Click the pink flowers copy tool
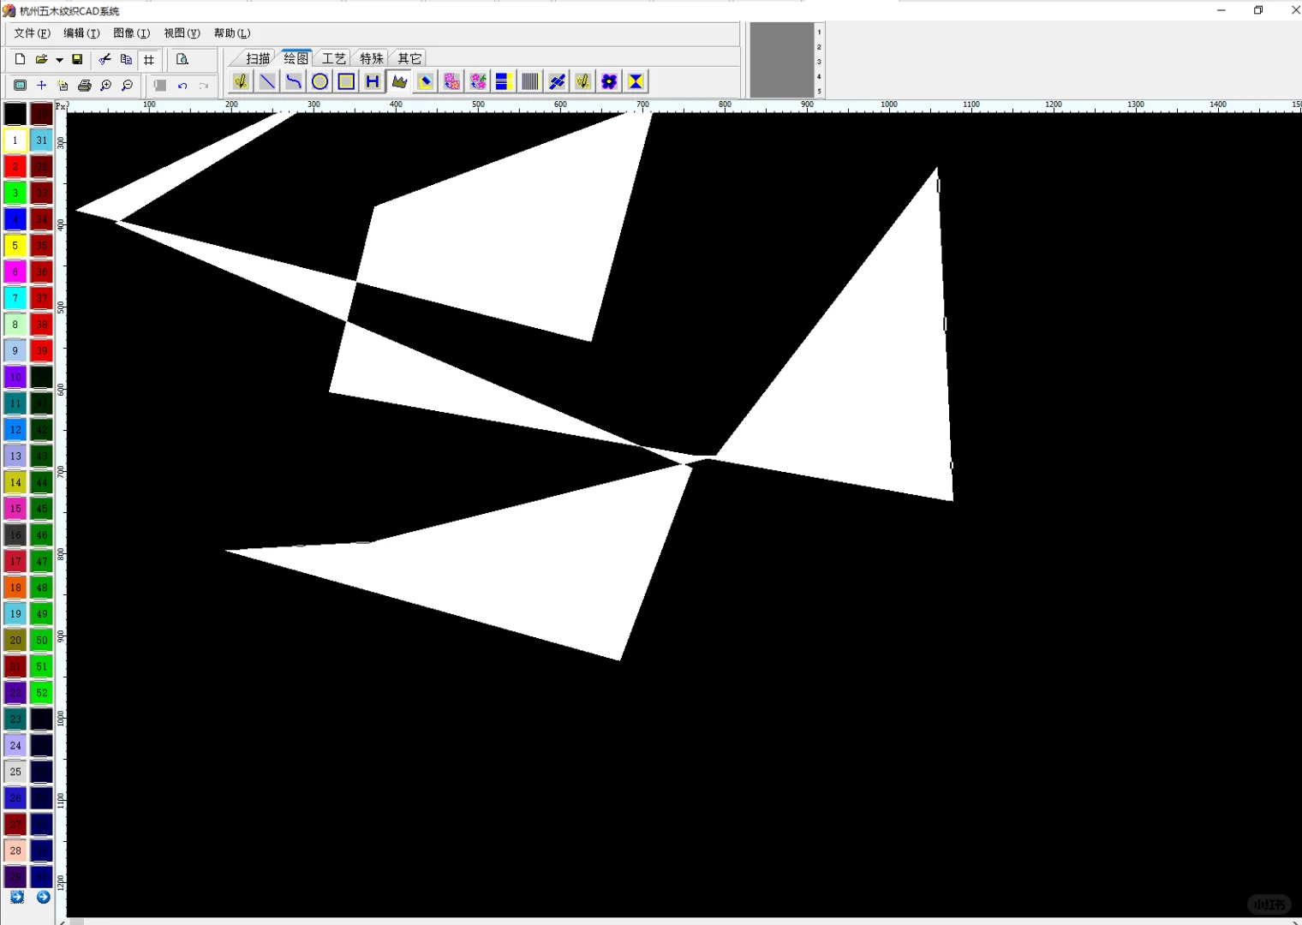Image resolution: width=1302 pixels, height=925 pixels. pyautogui.click(x=451, y=81)
